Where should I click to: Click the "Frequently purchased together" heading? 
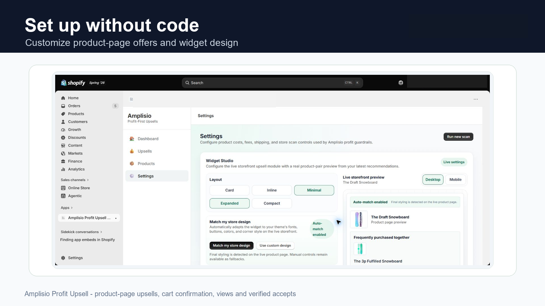click(381, 238)
